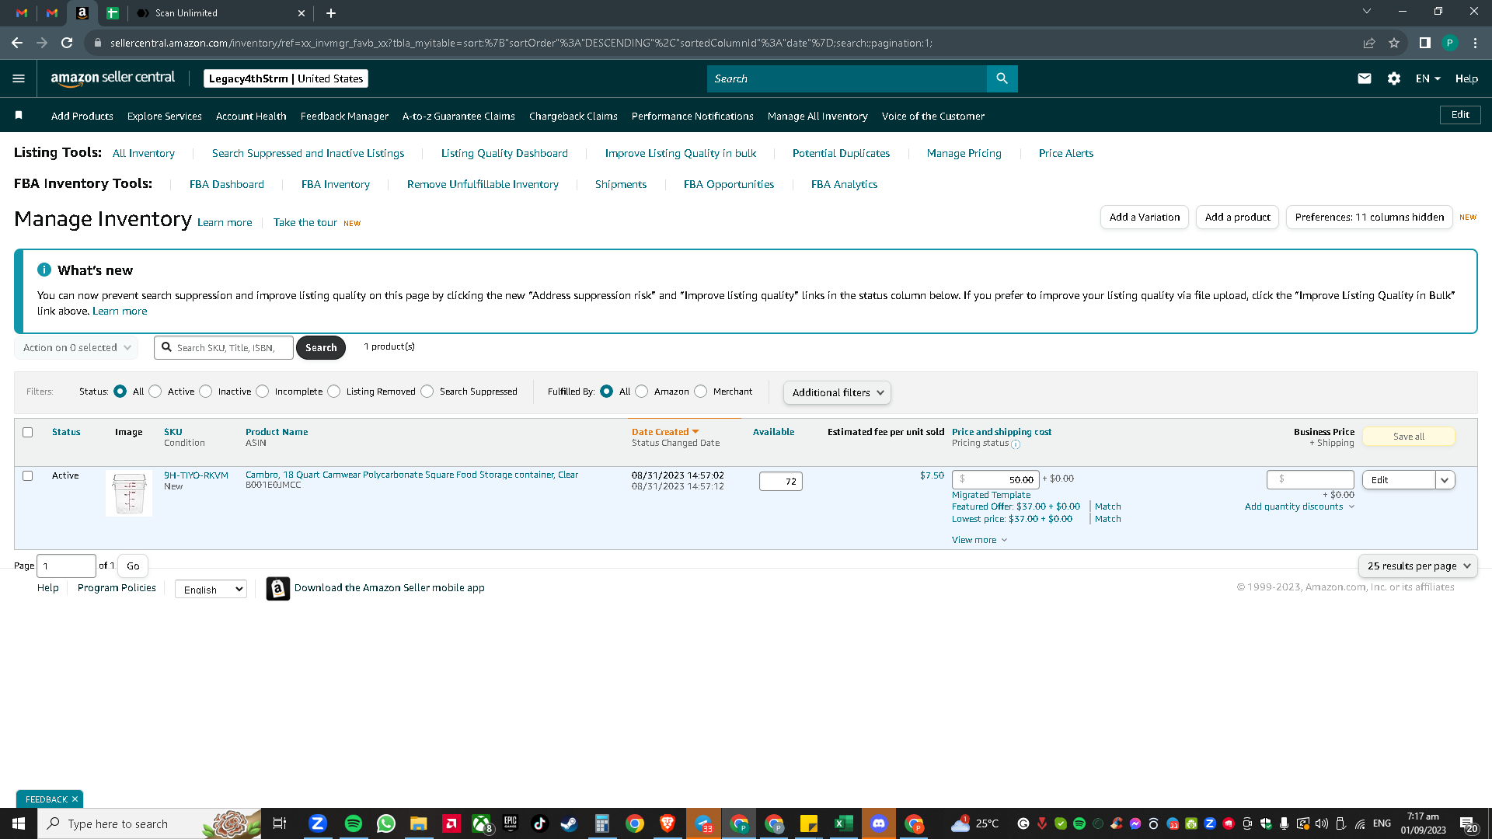1492x839 pixels.
Task: Select the Search Suppressed radio button
Action: [427, 392]
